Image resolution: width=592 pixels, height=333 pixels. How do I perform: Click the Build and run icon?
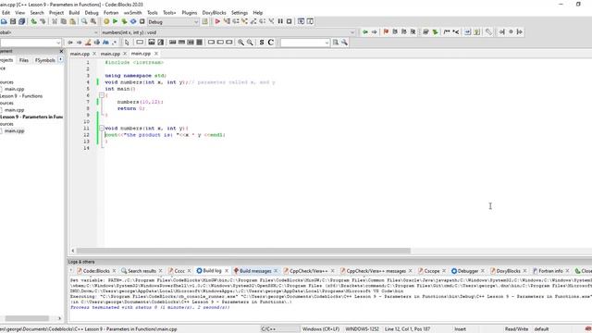point(124,21)
